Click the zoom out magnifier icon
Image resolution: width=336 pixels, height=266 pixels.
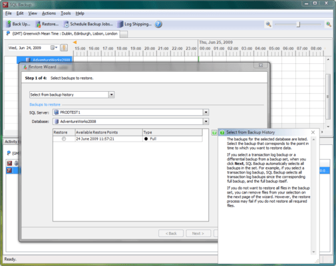pyautogui.click(x=268, y=24)
